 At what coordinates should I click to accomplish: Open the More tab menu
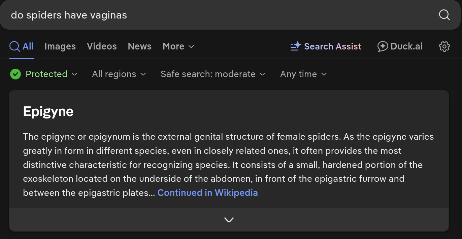[x=178, y=46]
